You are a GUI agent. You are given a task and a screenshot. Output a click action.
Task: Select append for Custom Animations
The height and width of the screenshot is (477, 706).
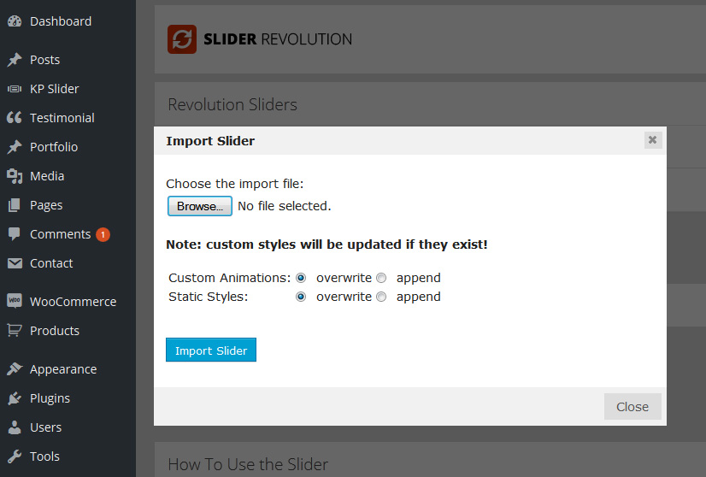pos(381,278)
